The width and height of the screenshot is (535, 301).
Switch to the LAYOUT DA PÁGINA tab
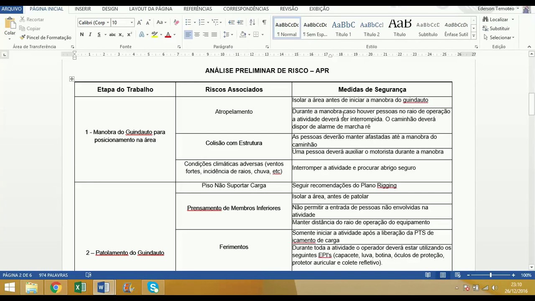150,9
